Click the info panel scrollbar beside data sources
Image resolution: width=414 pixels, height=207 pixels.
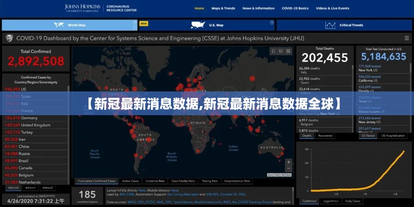293,196
